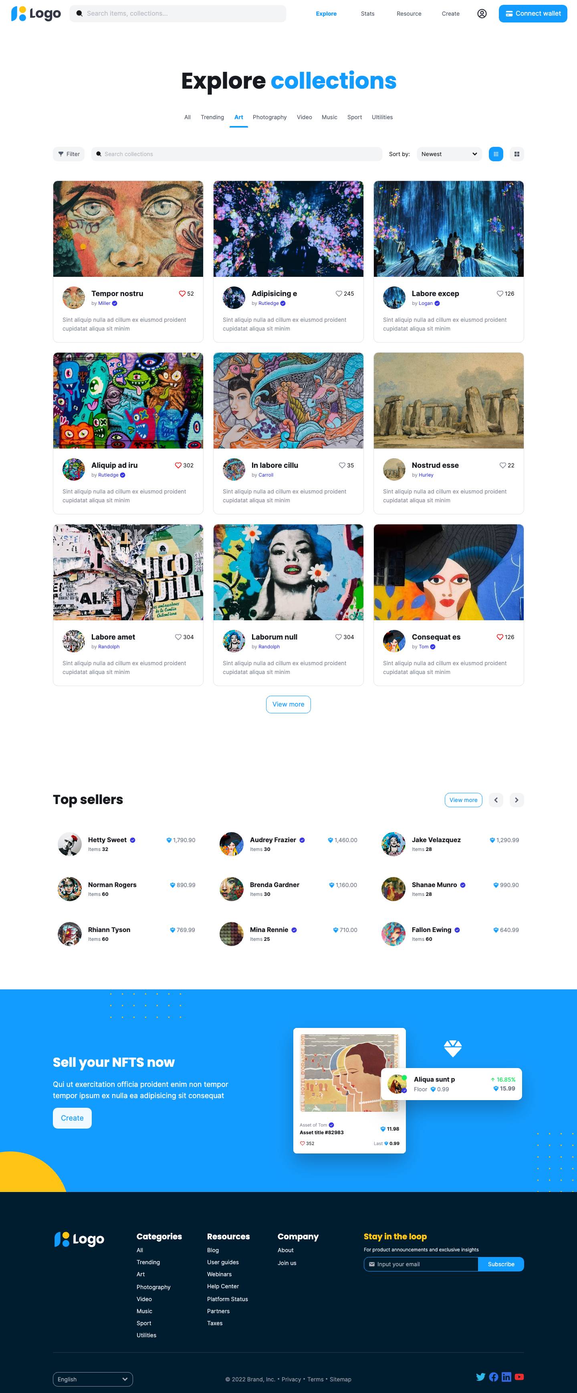Open the YouTube icon in footer
Screen dimensions: 577x1393
519,1377
